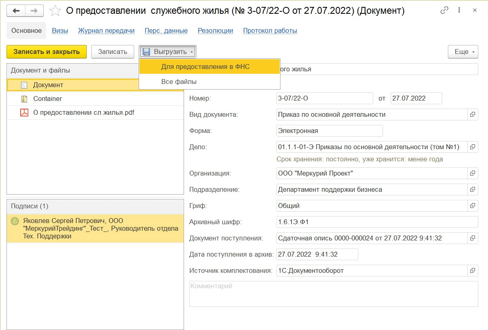Click the date field 27.07.2022 after от
This screenshot has width=488, height=330.
click(x=416, y=99)
